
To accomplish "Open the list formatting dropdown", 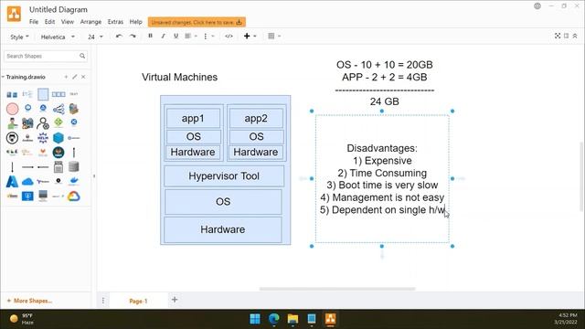I will coord(208,36).
